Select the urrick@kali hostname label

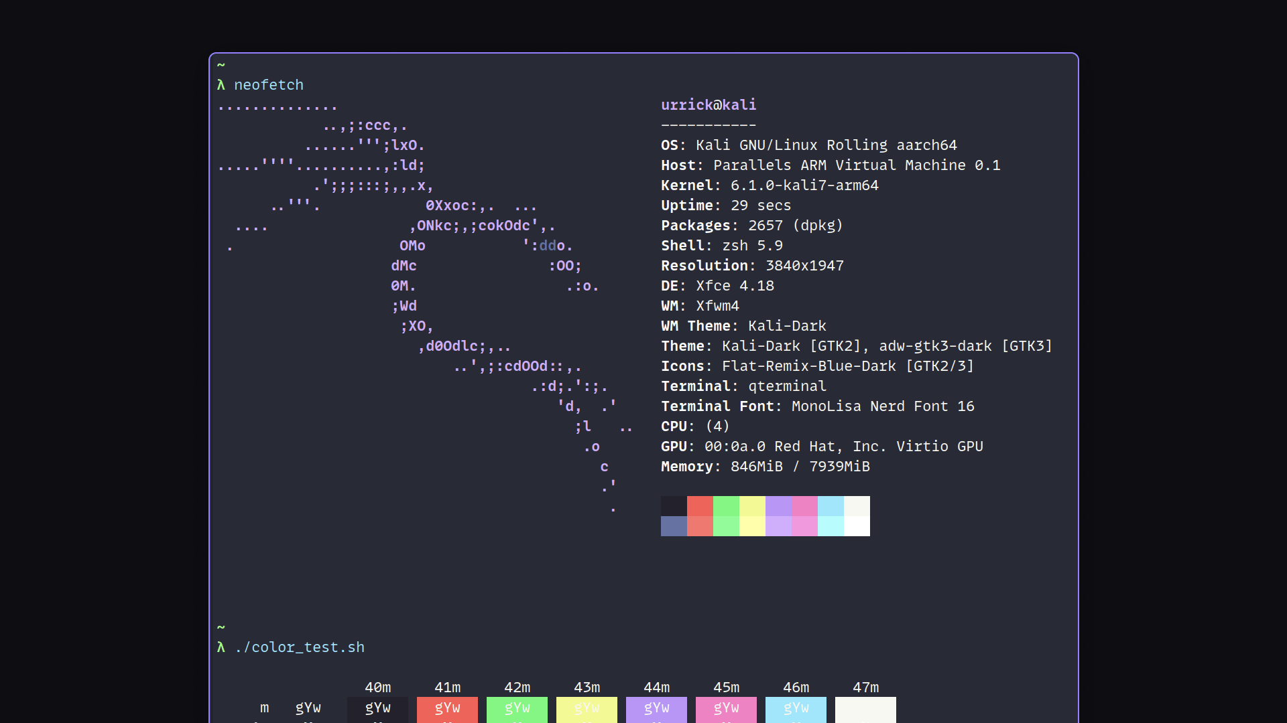pyautogui.click(x=708, y=105)
